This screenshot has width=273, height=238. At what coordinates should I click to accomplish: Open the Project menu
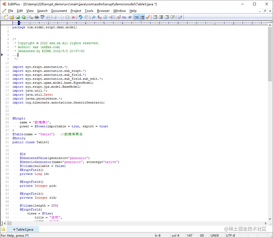76,11
